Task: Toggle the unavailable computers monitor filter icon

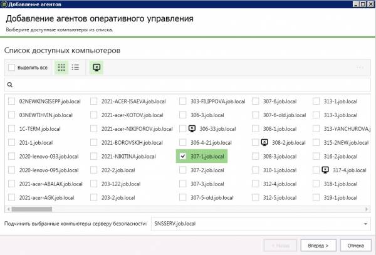Action: (x=97, y=68)
